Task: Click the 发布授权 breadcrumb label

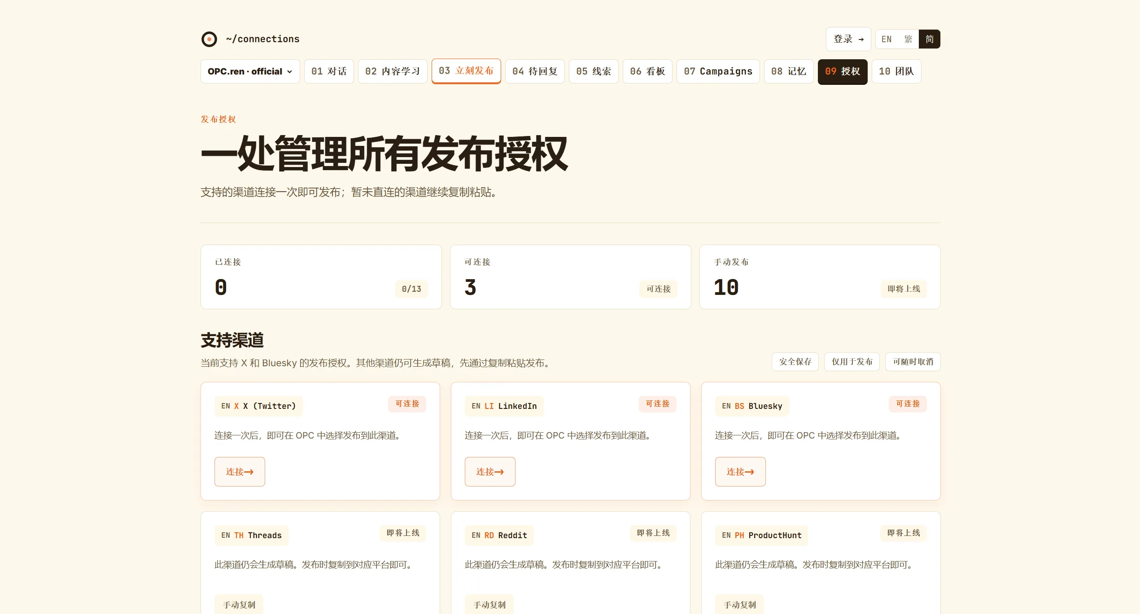Action: [218, 119]
